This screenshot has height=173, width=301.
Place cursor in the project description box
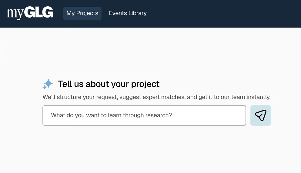(144, 115)
